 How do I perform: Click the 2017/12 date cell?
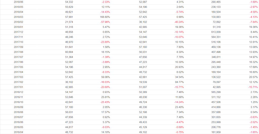(x=18, y=32)
